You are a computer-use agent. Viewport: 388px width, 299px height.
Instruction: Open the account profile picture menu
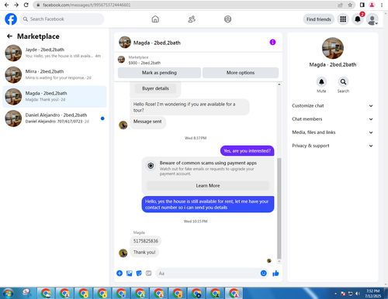(372, 19)
